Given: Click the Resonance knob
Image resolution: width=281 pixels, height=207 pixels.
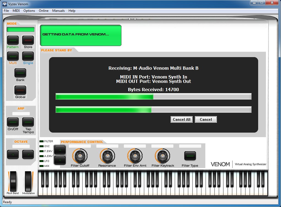Looking at the screenshot, I should (107, 156).
